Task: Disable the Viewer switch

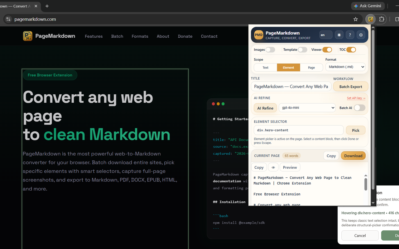Action: [x=327, y=49]
